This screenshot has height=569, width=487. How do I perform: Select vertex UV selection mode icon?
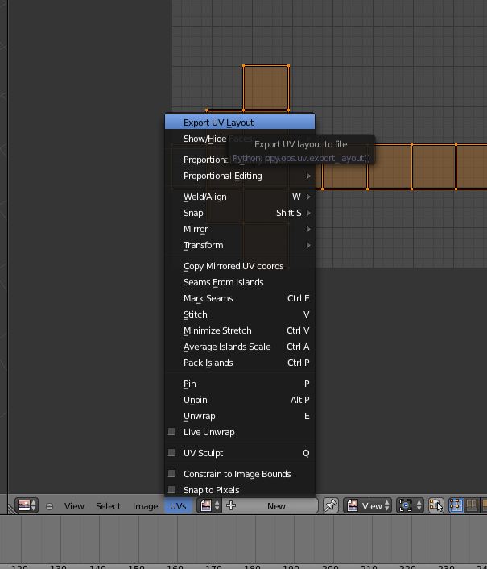tap(456, 505)
